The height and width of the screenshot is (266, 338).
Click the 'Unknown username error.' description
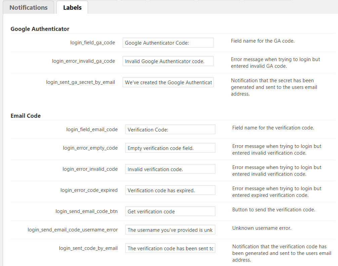[x=262, y=228]
